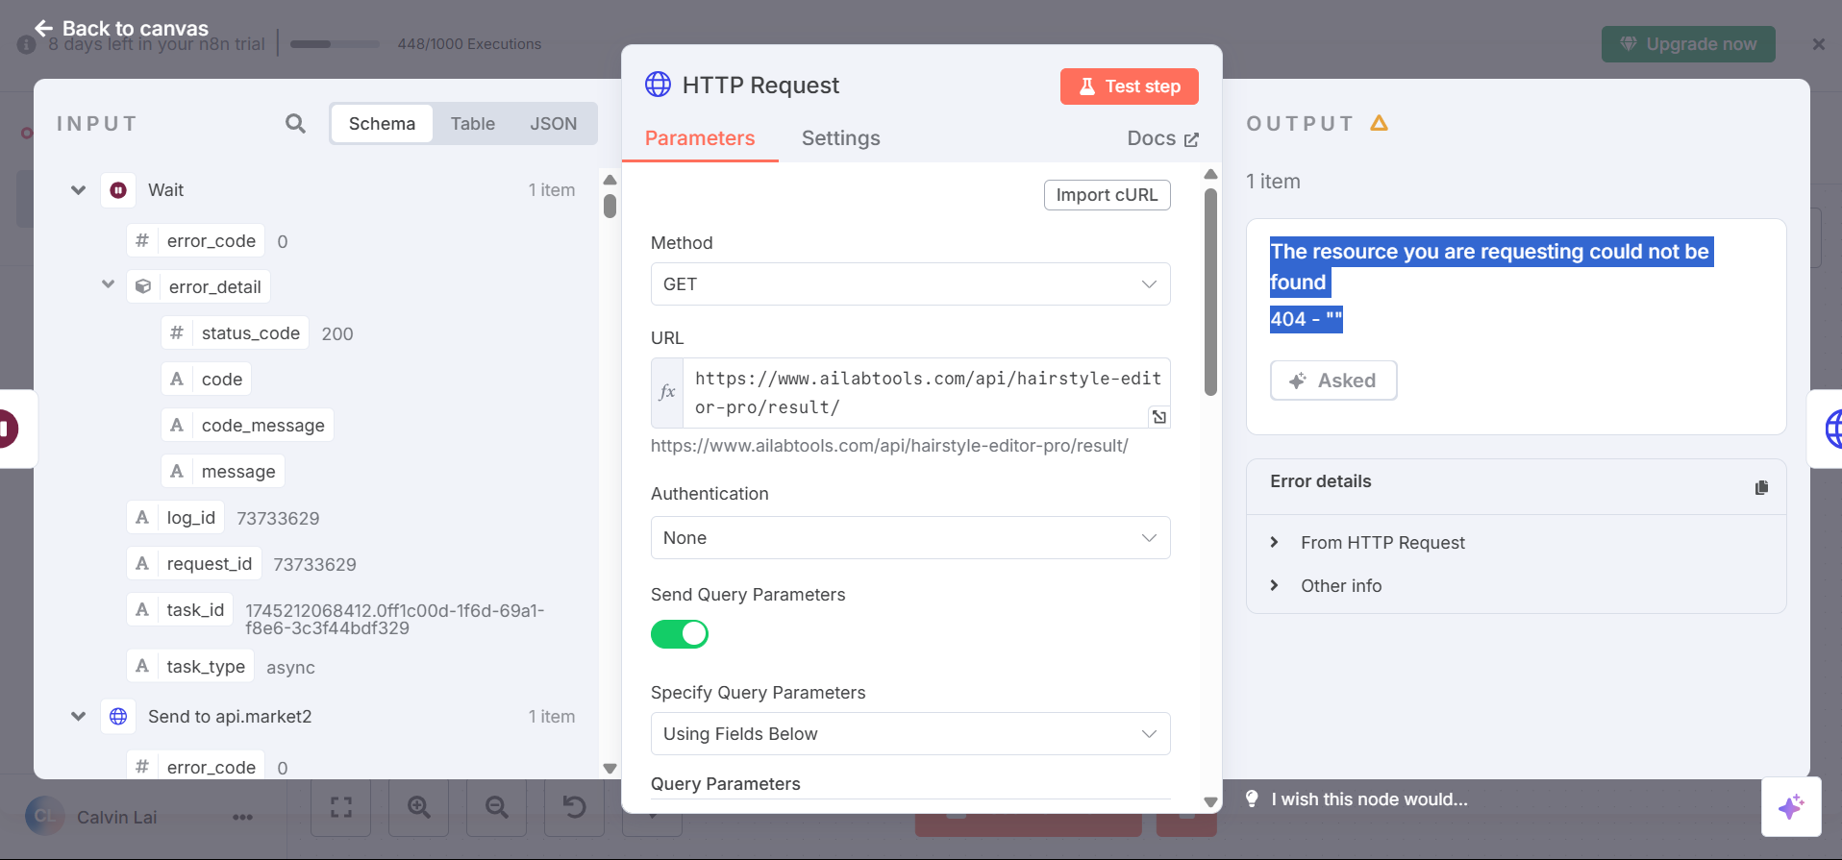This screenshot has height=860, width=1842.
Task: Open search in the INPUT panel
Action: 295,123
